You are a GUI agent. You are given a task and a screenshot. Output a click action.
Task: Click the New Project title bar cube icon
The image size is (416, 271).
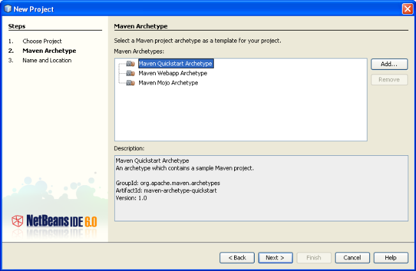click(8, 9)
